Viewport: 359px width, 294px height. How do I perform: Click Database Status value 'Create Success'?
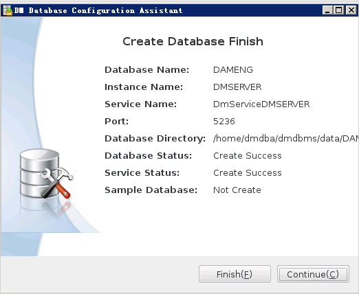tap(248, 156)
